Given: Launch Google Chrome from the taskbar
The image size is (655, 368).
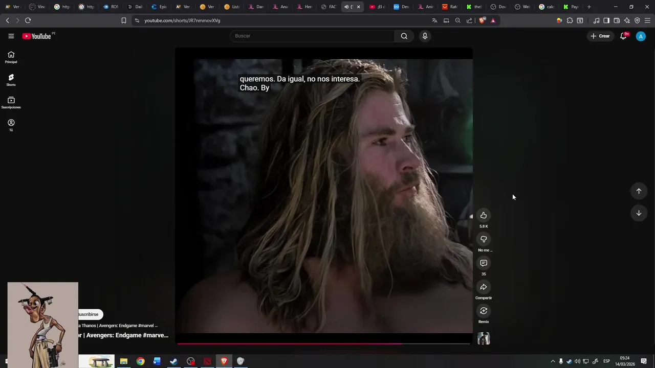Looking at the screenshot, I should pyautogui.click(x=140, y=361).
